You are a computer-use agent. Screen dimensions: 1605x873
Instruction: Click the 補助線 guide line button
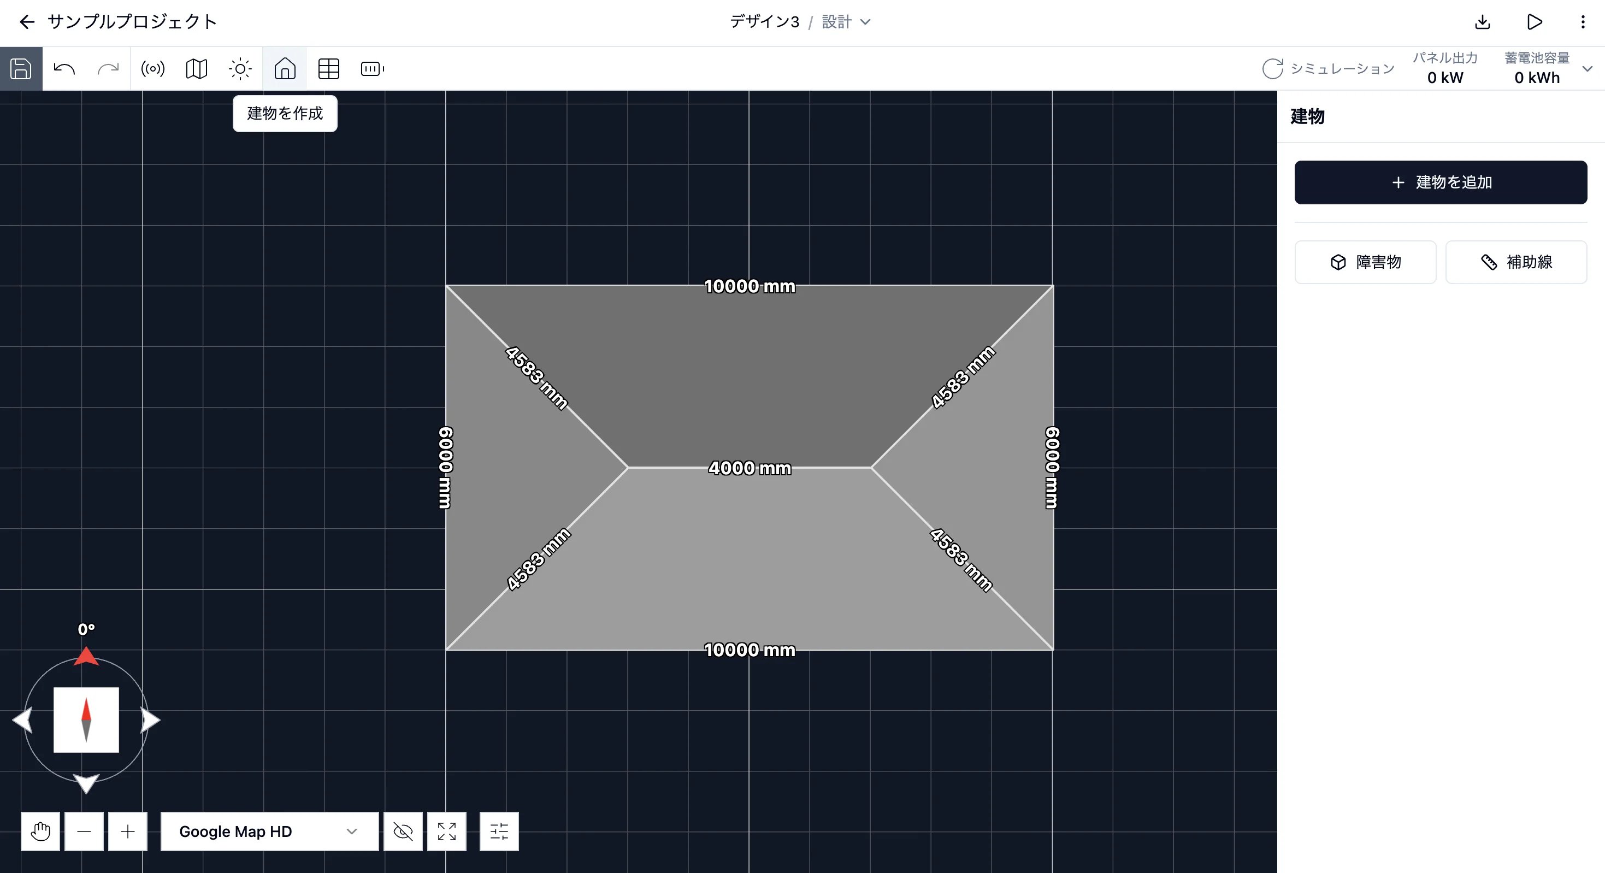click(1516, 262)
